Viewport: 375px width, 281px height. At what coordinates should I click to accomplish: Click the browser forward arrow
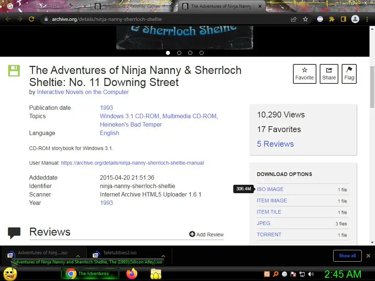[20, 19]
